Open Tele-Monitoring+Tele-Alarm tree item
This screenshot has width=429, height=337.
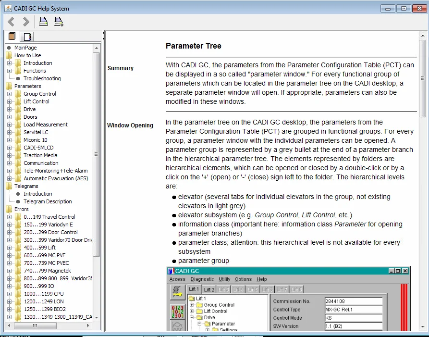coord(56,171)
